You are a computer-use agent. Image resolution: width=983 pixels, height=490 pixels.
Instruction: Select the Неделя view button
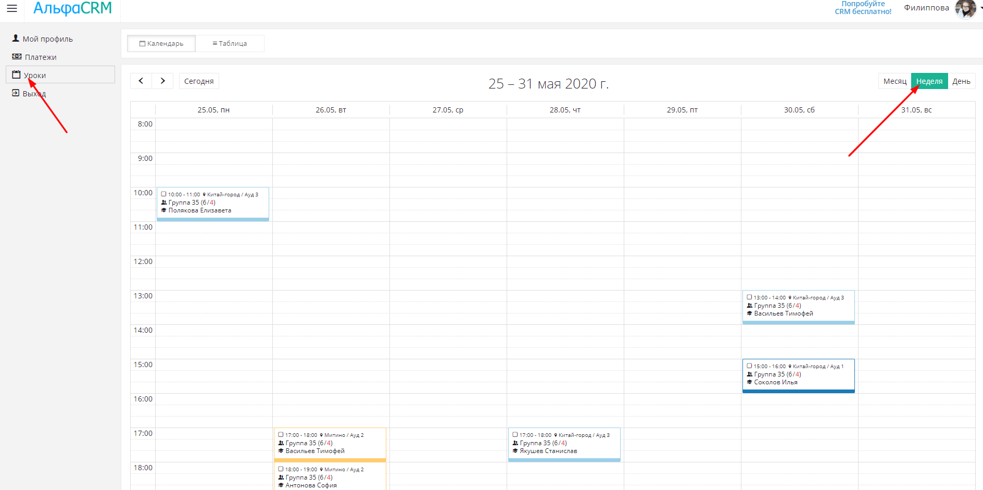tap(929, 81)
